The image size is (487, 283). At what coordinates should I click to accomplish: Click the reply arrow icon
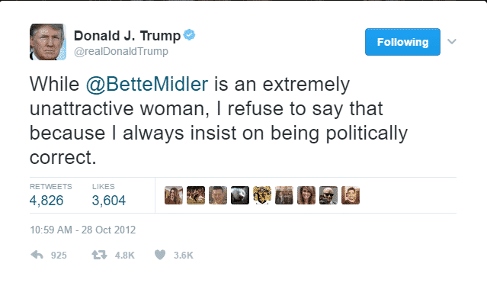(37, 255)
